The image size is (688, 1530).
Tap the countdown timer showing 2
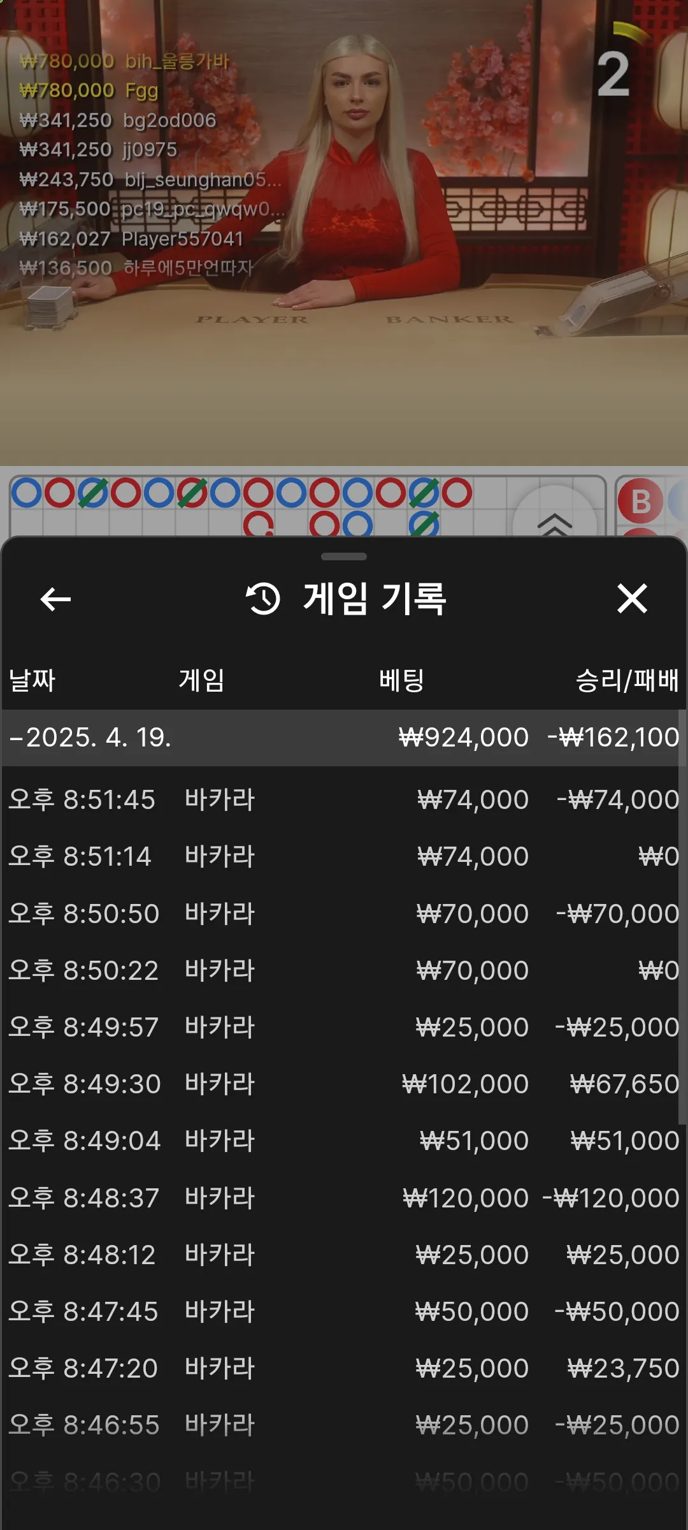pyautogui.click(x=613, y=75)
